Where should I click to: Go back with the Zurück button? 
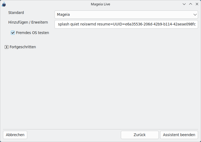point(140,135)
